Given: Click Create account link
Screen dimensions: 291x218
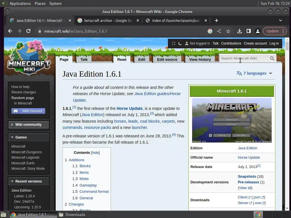Looking at the screenshot, I should [255, 43].
